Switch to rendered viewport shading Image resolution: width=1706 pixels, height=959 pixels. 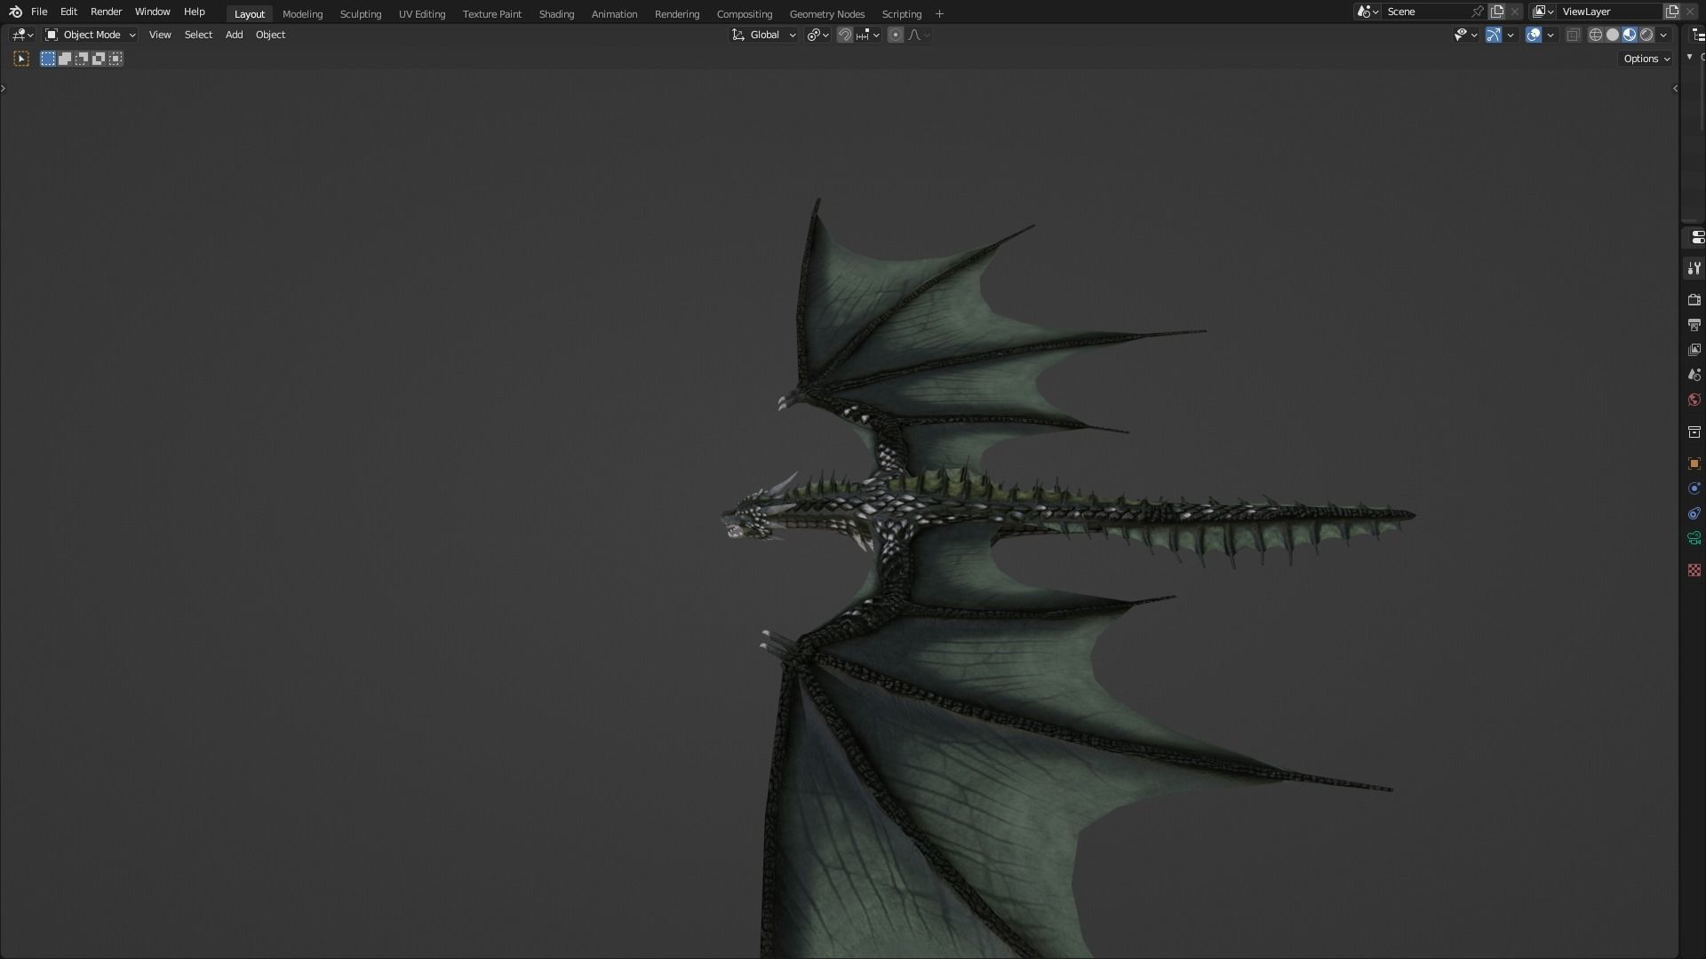(1646, 35)
